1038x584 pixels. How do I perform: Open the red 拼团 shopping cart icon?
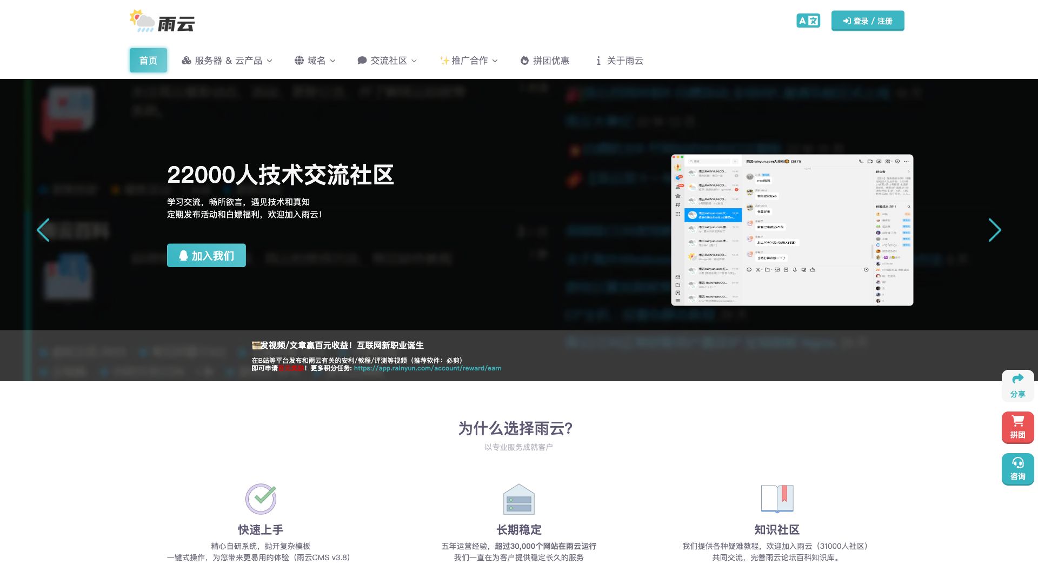1018,421
